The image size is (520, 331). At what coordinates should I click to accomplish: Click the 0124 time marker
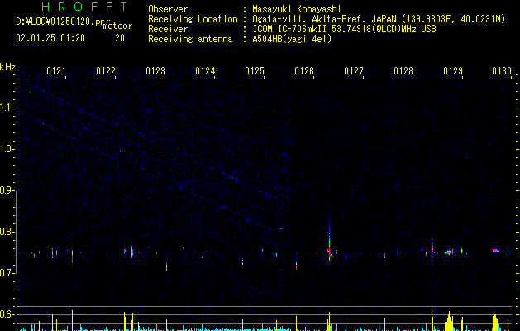[x=205, y=71]
